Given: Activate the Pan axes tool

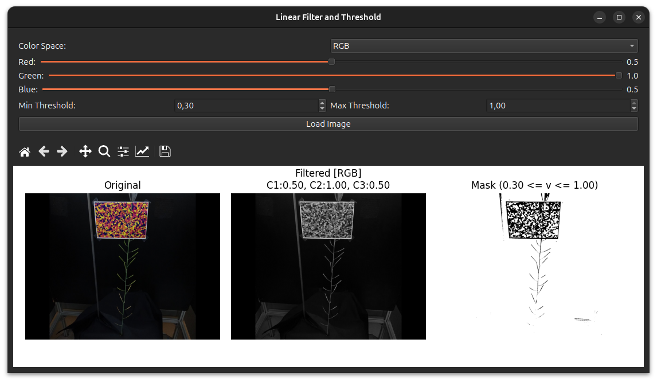Looking at the screenshot, I should (85, 151).
